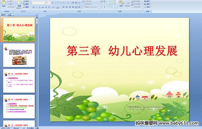Close the slide thumbnail pane
The height and width of the screenshot is (129, 202).
(x=36, y=15)
